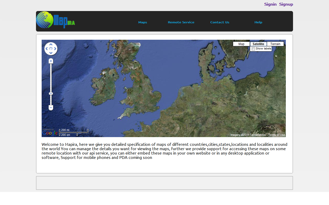Image resolution: width=329 pixels, height=205 pixels.
Task: Select the Satellite view type
Action: [x=258, y=44]
